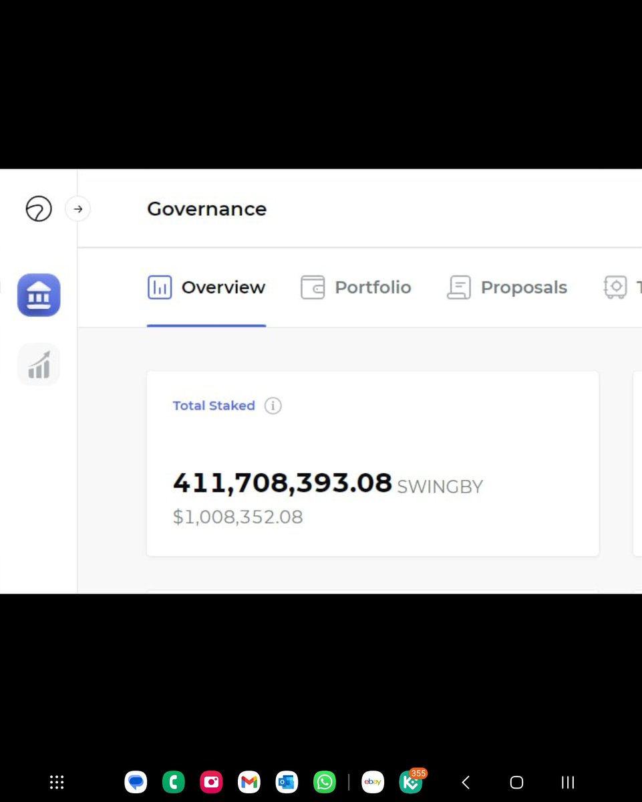Click the Total Staked label
This screenshot has width=642, height=802.
[x=214, y=406]
